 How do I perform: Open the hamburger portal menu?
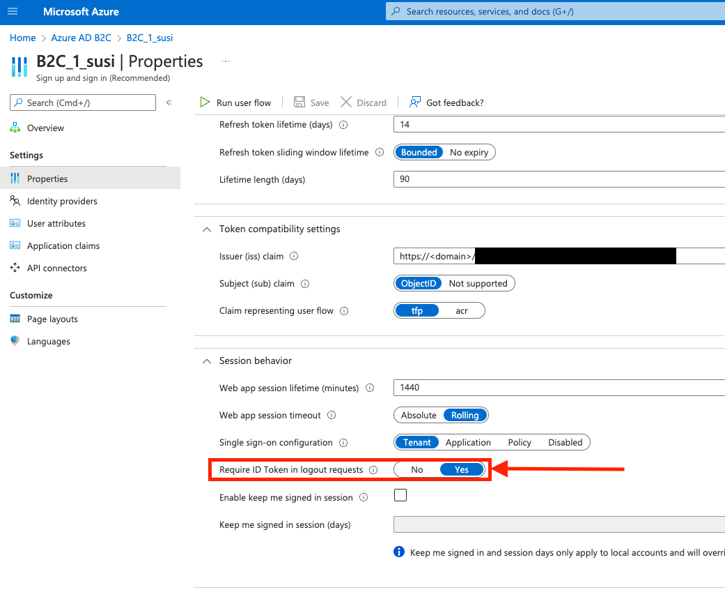click(x=13, y=12)
